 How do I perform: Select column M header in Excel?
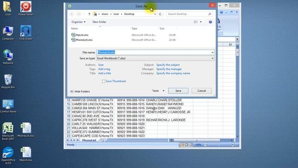[230, 45]
